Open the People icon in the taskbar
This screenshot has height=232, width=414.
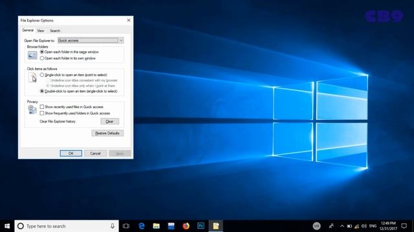[x=331, y=226]
